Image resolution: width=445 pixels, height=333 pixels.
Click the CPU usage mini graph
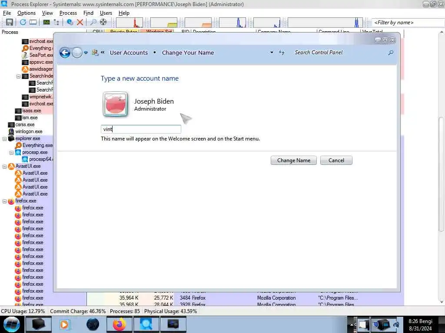click(x=129, y=23)
